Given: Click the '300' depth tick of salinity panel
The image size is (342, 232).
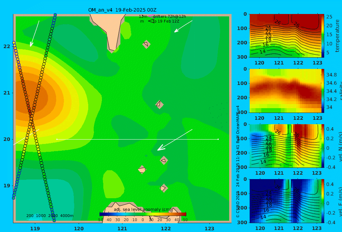Looking at the screenshot, I should click(242, 112).
